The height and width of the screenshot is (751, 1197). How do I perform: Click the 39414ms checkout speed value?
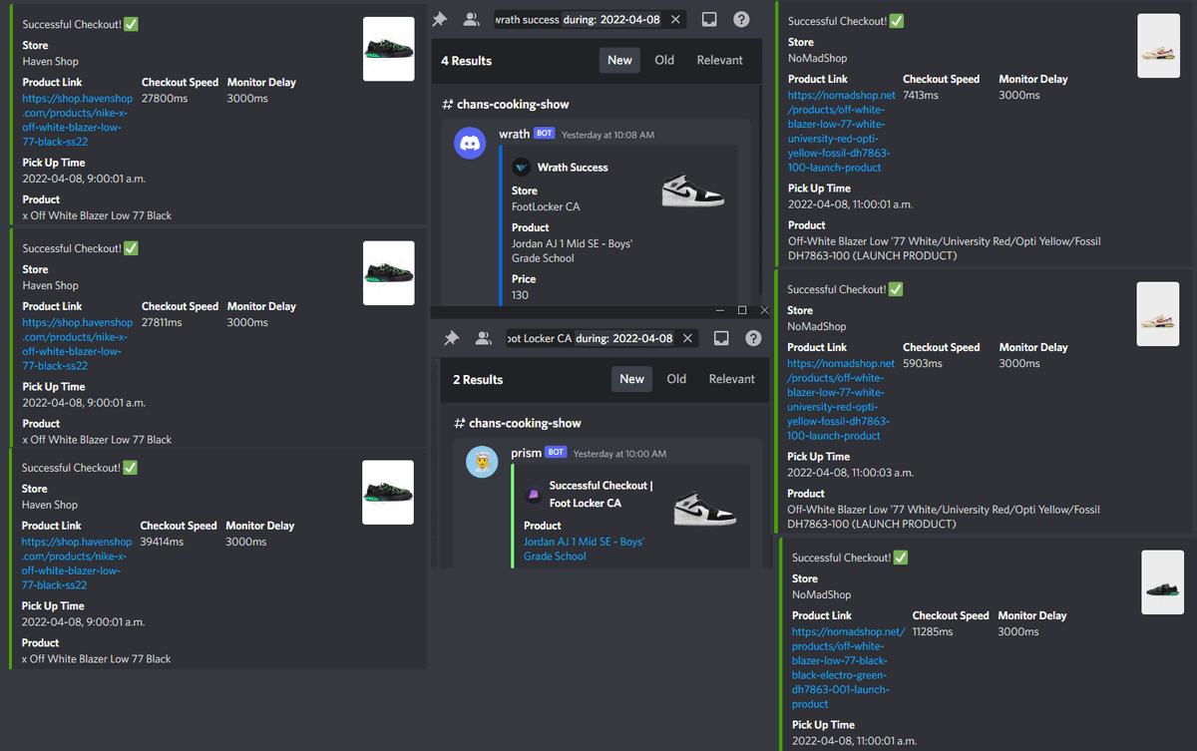click(162, 542)
